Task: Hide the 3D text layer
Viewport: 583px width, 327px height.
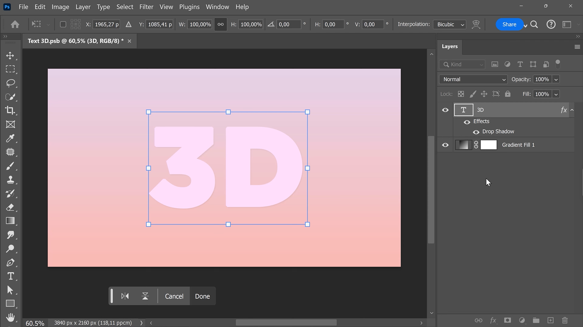Action: (x=445, y=110)
